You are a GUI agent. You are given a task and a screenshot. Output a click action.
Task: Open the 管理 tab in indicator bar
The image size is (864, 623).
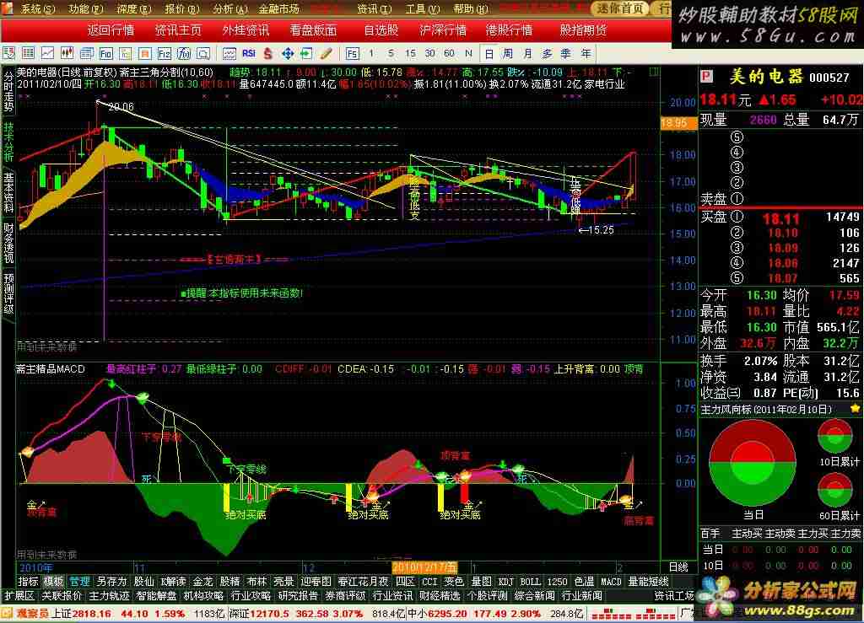click(79, 582)
